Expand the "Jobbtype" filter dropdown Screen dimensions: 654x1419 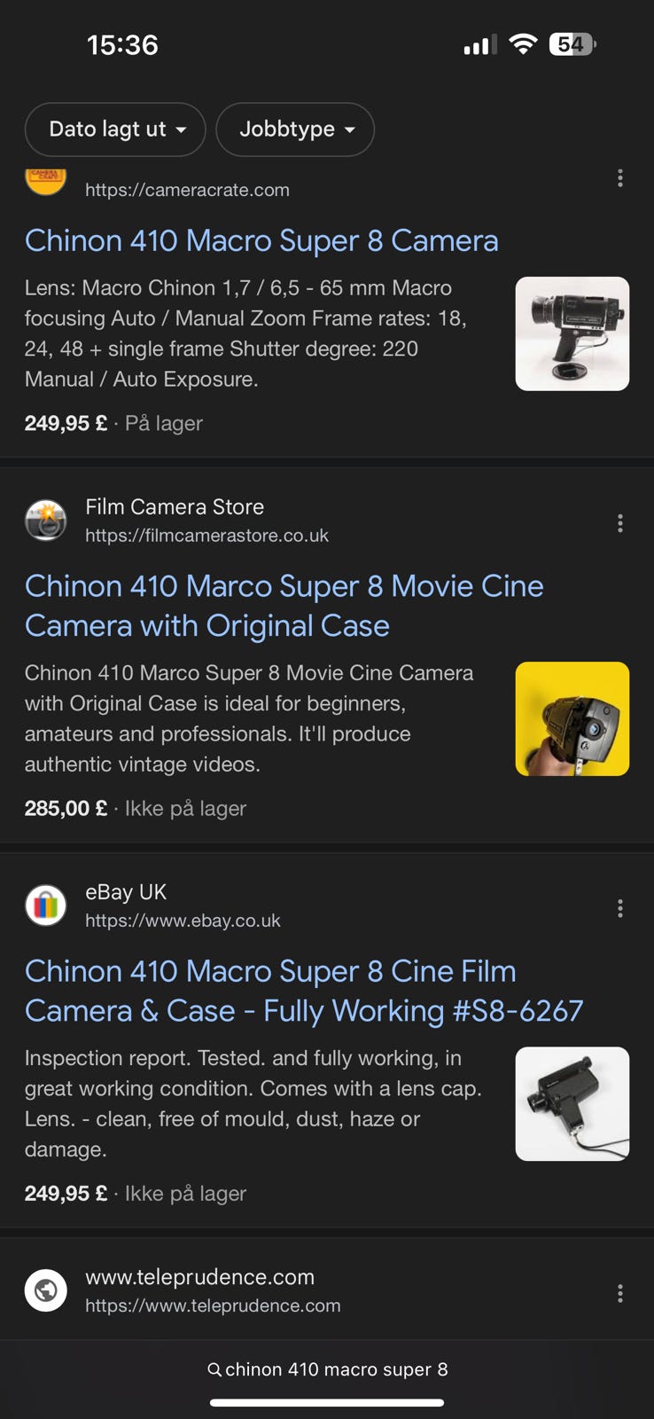[x=295, y=129]
